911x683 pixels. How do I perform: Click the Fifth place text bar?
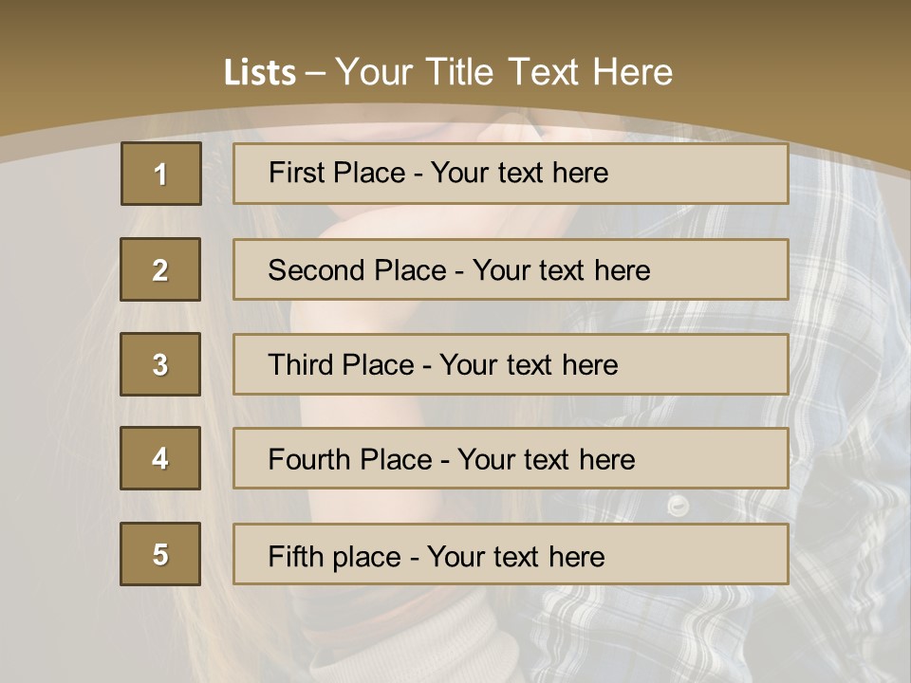511,554
